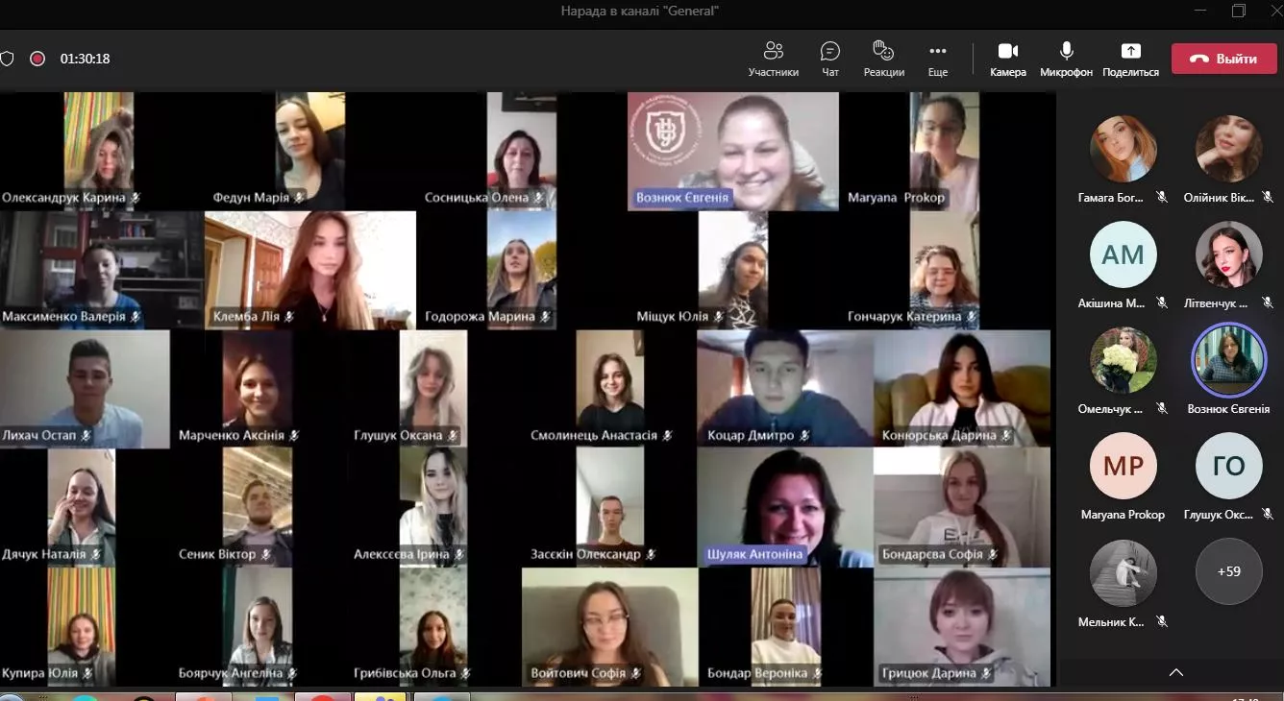Open the Еще more options menu
The image size is (1284, 701).
pos(938,59)
